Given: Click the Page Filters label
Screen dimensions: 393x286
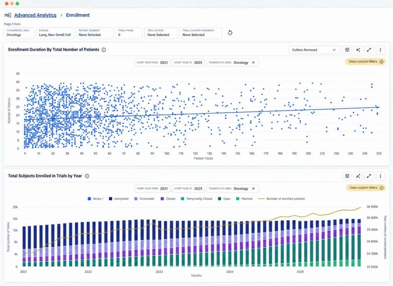Looking at the screenshot, I should (12, 24).
